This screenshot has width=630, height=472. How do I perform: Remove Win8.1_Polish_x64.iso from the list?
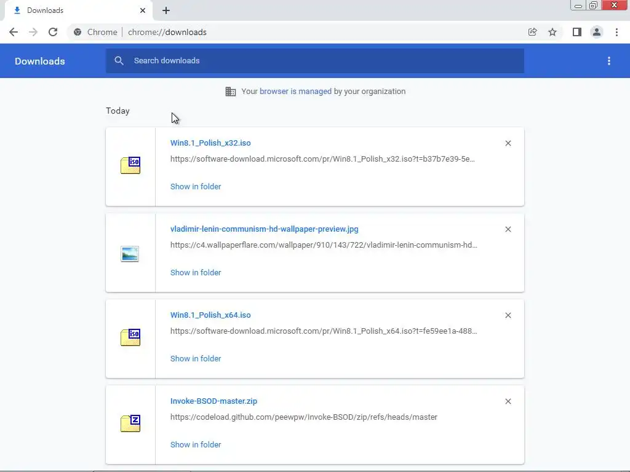click(x=508, y=315)
